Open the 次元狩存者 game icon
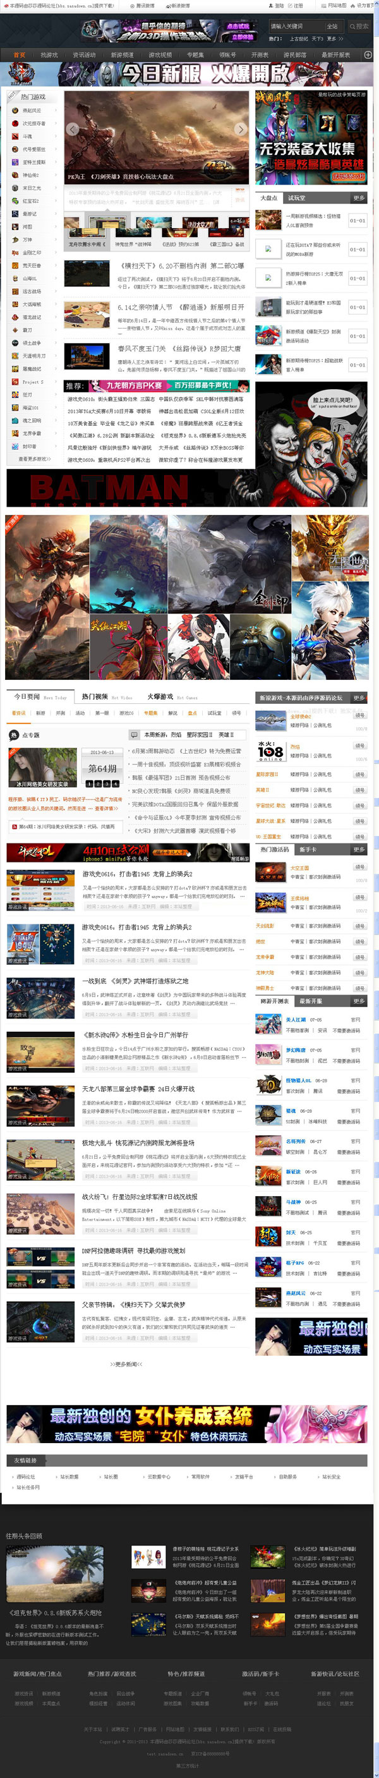The image size is (379, 1778). click(15, 124)
